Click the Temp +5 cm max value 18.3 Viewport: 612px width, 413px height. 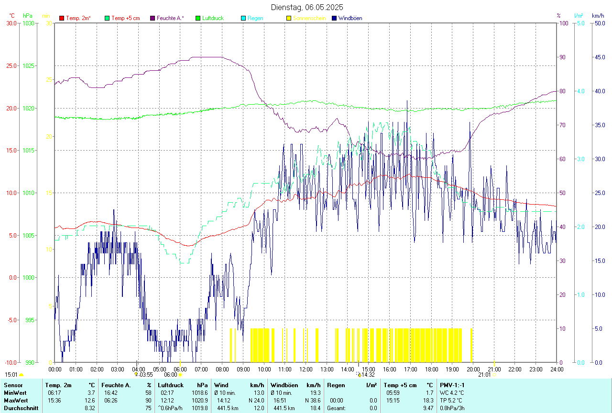coord(428,401)
